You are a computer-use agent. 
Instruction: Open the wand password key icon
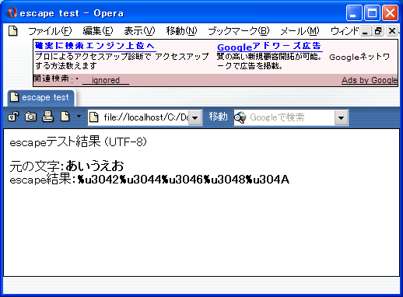[13, 117]
